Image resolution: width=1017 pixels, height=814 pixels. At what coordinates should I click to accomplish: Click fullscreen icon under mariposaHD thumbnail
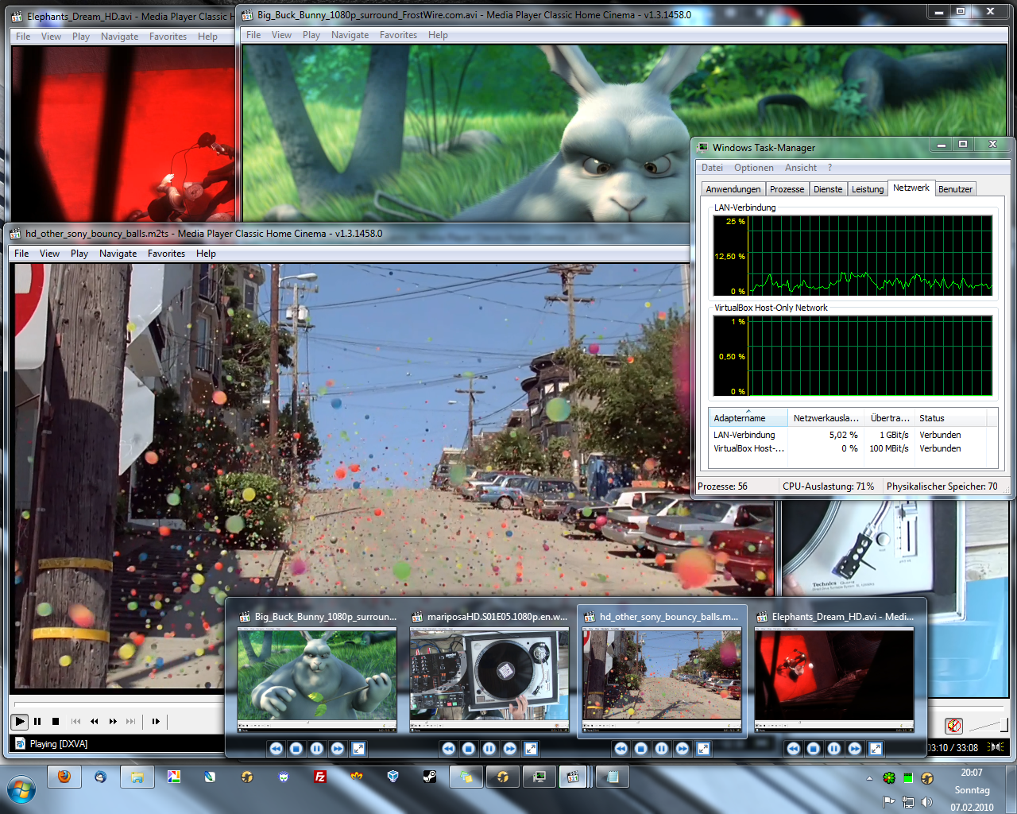tap(531, 749)
